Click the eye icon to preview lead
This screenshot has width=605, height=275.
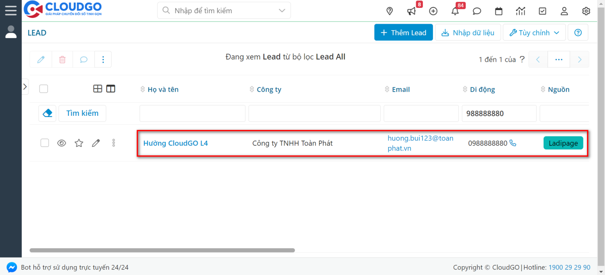tap(62, 143)
